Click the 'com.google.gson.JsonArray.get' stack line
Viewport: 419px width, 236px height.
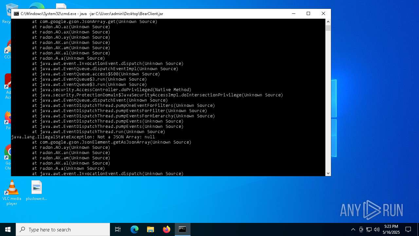point(95,21)
